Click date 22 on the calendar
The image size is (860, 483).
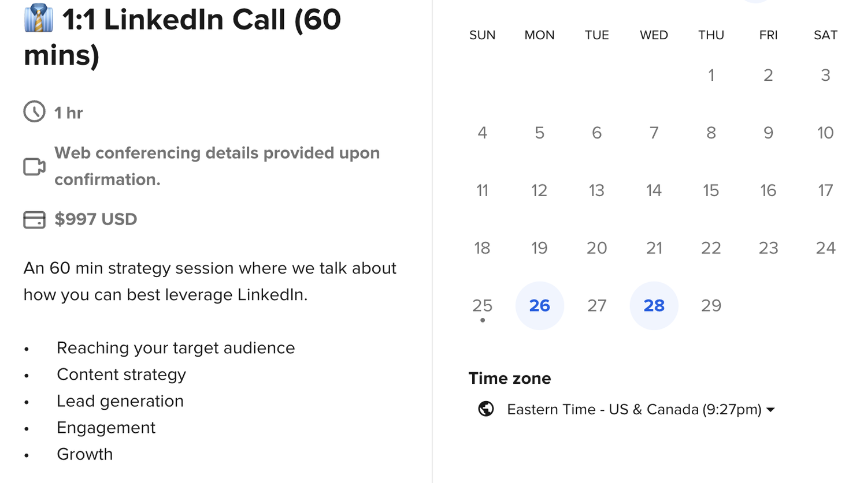click(x=711, y=248)
